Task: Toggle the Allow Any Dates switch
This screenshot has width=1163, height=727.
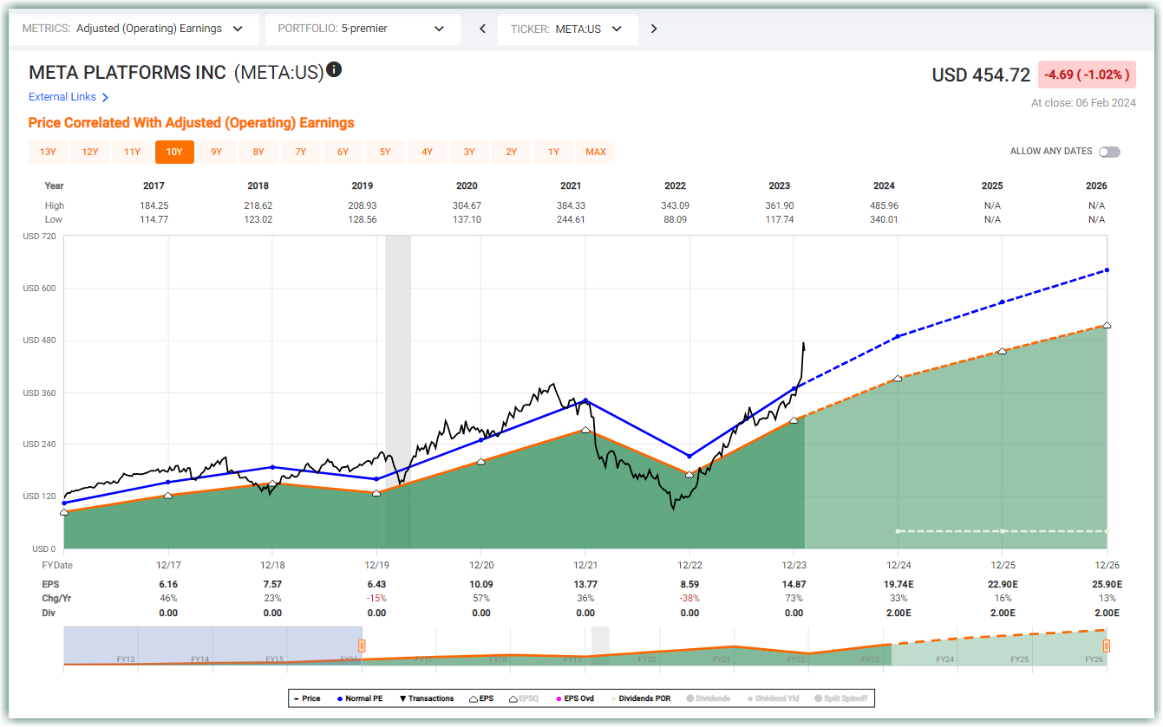Action: pos(1109,152)
